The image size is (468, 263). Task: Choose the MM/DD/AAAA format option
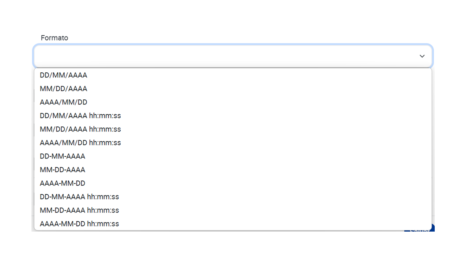(233, 89)
